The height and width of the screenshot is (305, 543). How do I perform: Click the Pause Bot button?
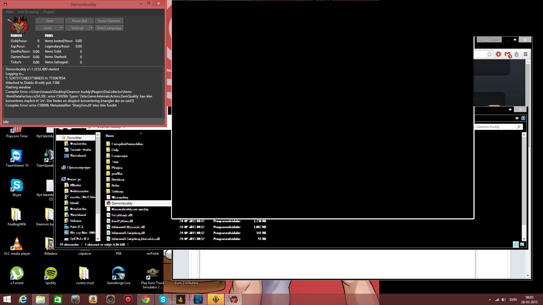[79, 21]
